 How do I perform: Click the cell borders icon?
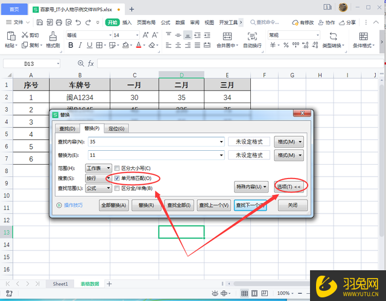pos(99,45)
